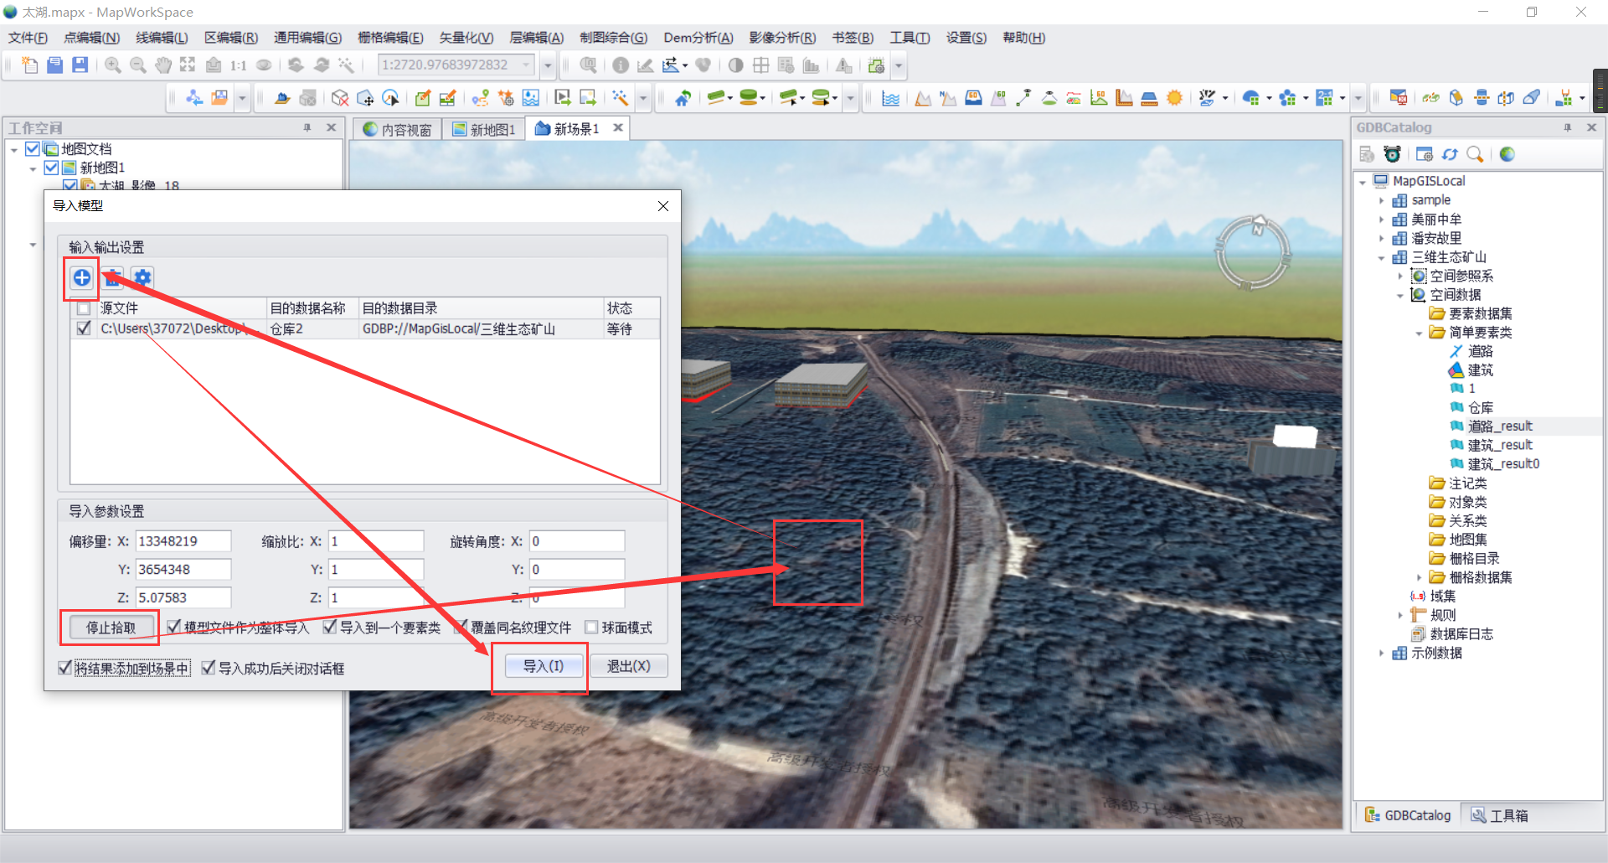Click the 导入(I) button
Image resolution: width=1608 pixels, height=863 pixels.
[x=543, y=666]
